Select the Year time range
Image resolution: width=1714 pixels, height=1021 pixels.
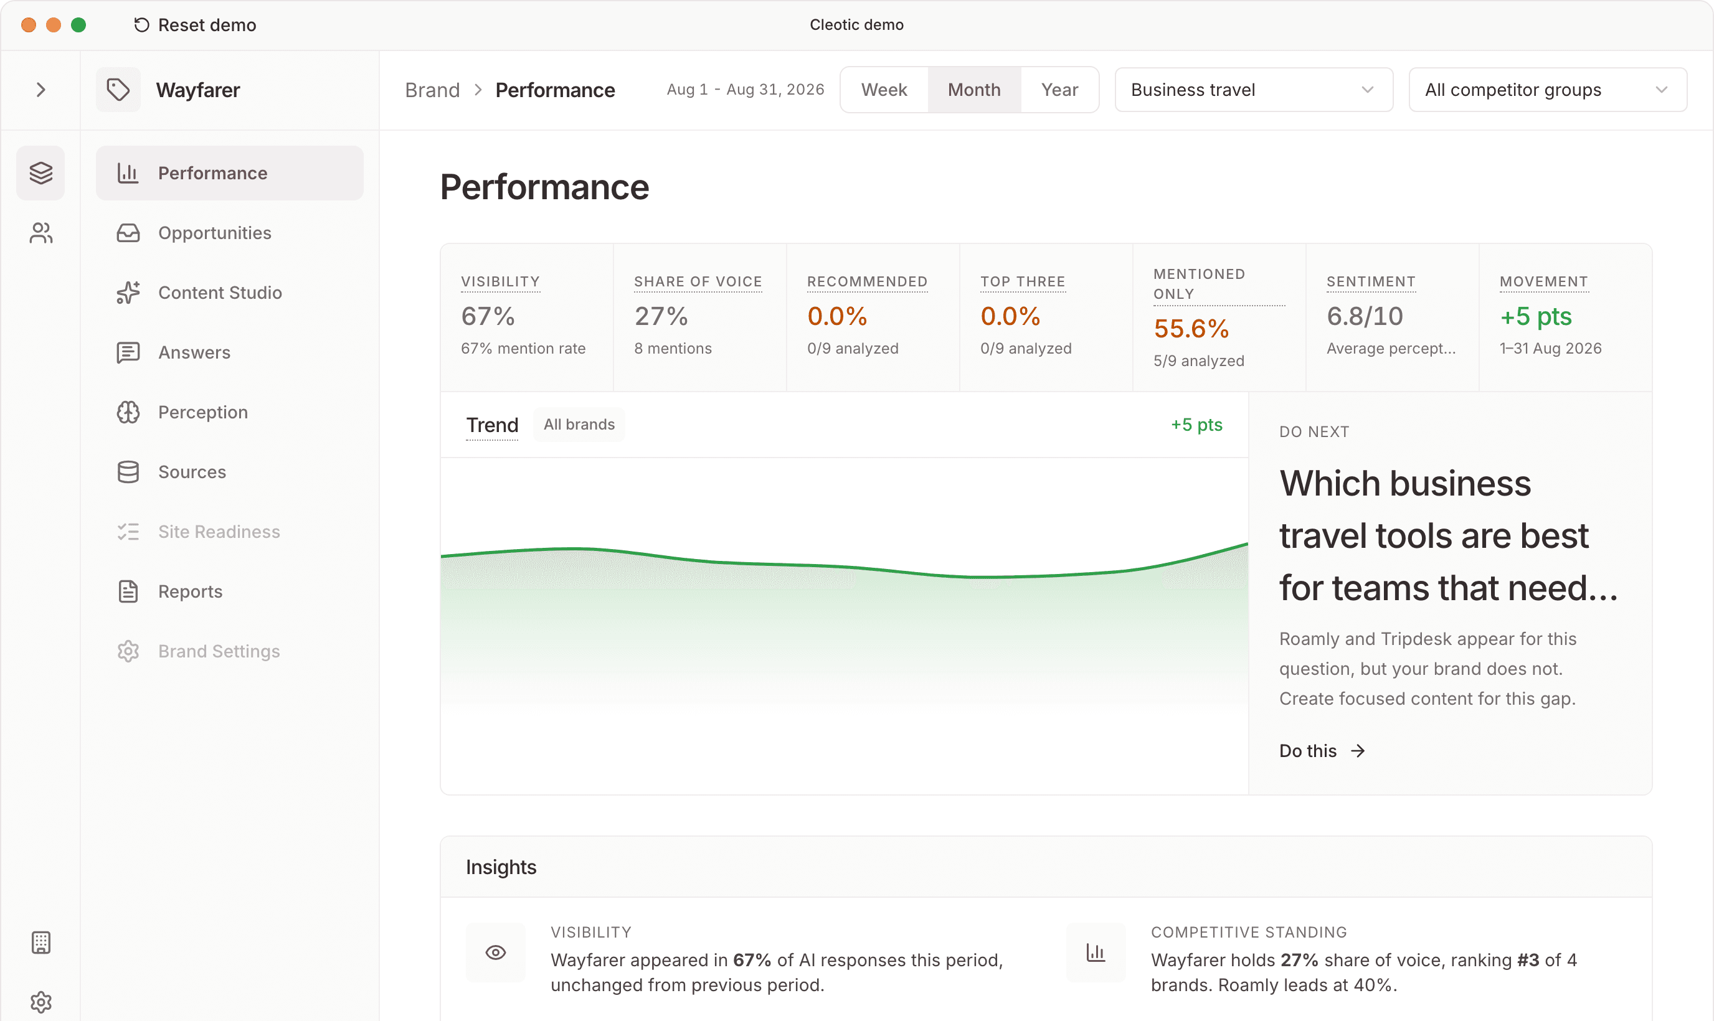tap(1059, 90)
